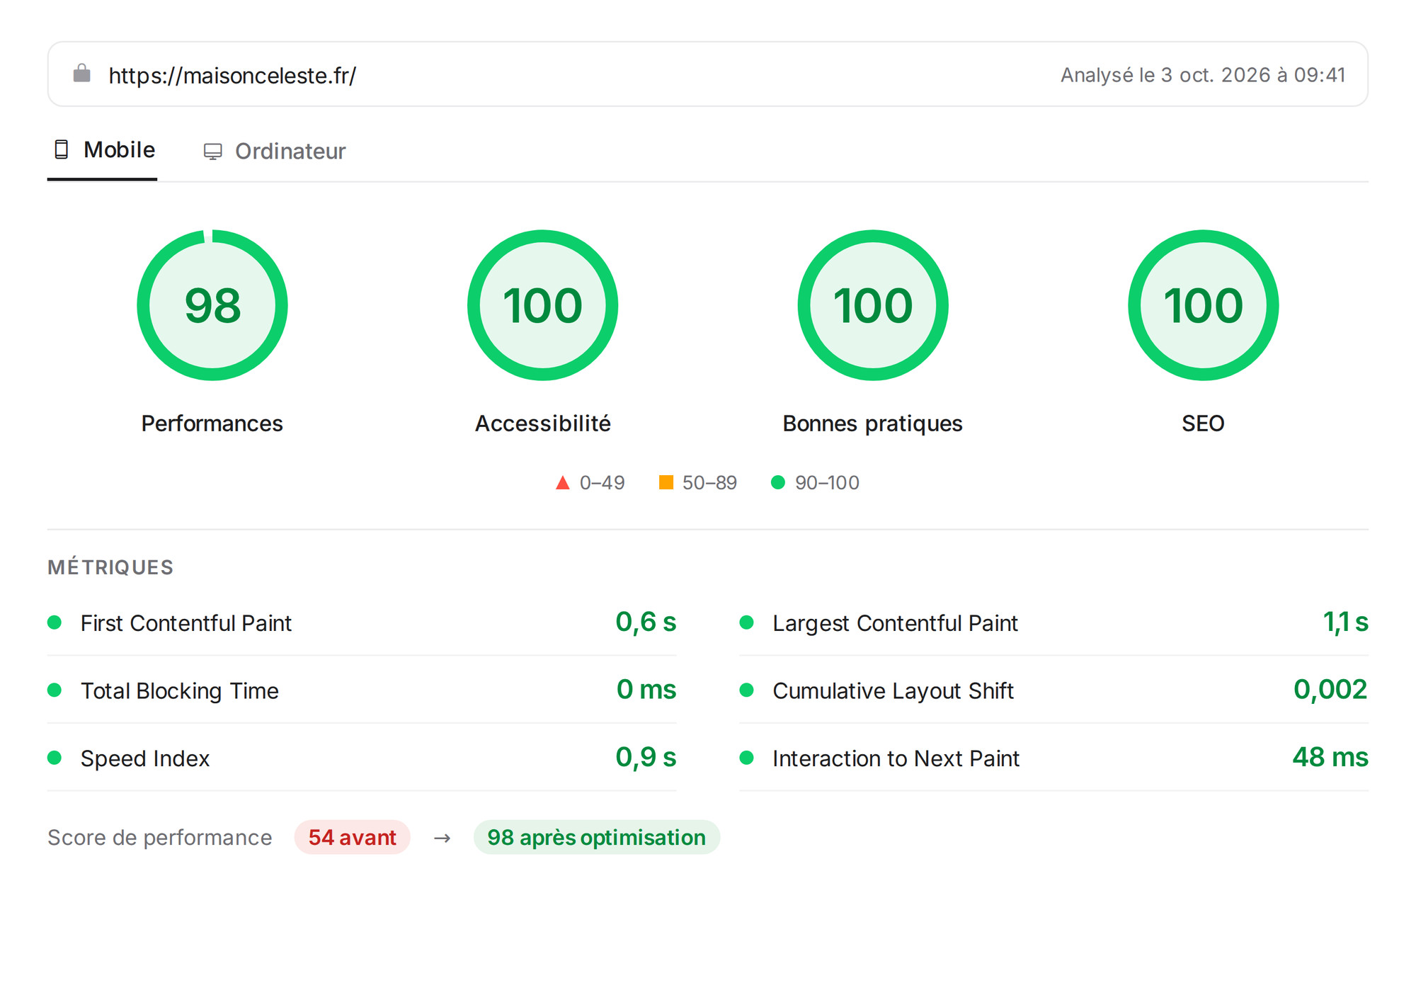This screenshot has width=1416, height=1007.
Task: Click the Speed Index label
Action: coord(145,758)
